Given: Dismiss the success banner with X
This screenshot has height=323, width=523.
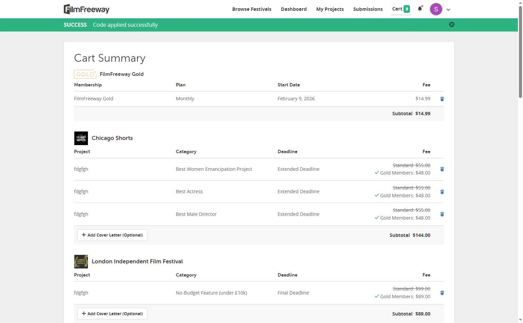Looking at the screenshot, I should pyautogui.click(x=452, y=24).
